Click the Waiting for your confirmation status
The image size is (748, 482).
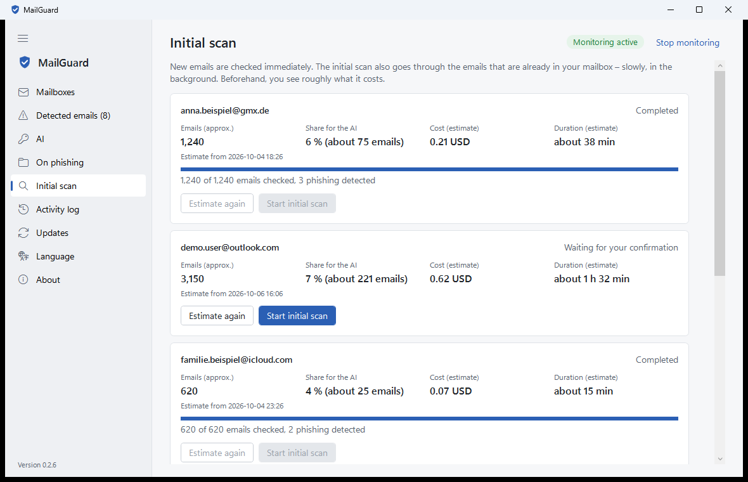pyautogui.click(x=621, y=248)
